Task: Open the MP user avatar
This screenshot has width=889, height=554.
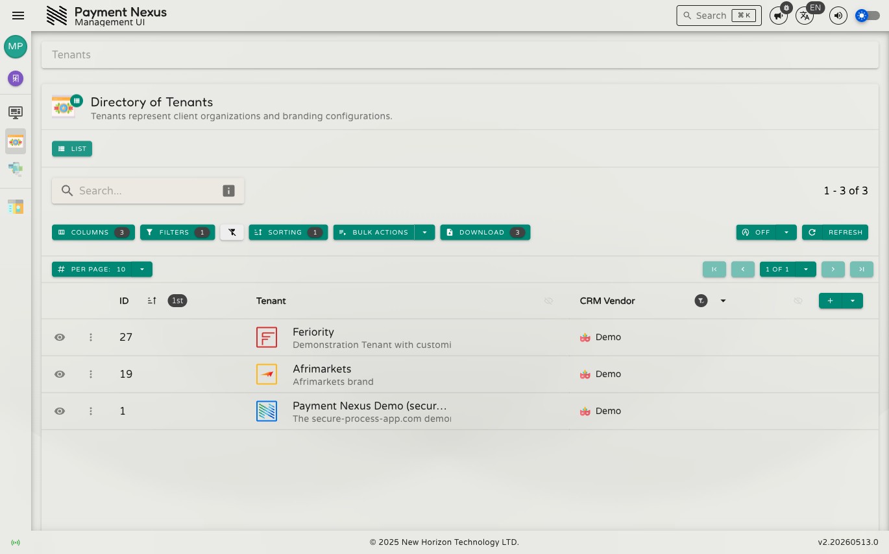Action: pos(16,47)
